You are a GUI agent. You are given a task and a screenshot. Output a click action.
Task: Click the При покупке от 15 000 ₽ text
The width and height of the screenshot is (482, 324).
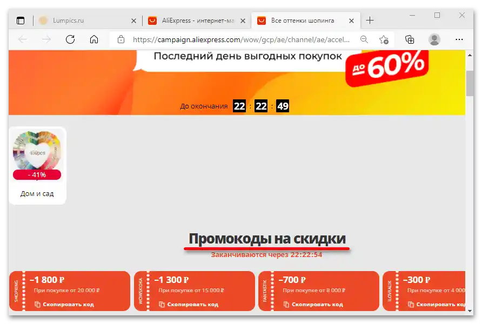[191, 290]
